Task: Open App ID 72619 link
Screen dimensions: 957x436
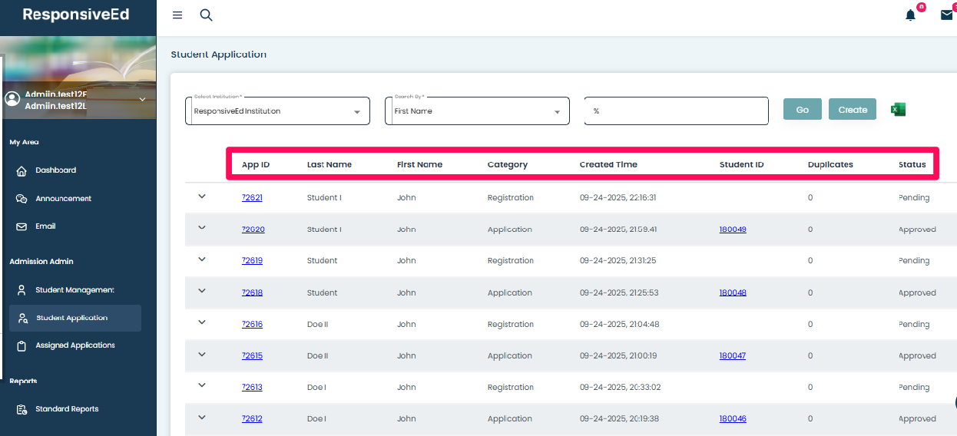Action: 252,261
